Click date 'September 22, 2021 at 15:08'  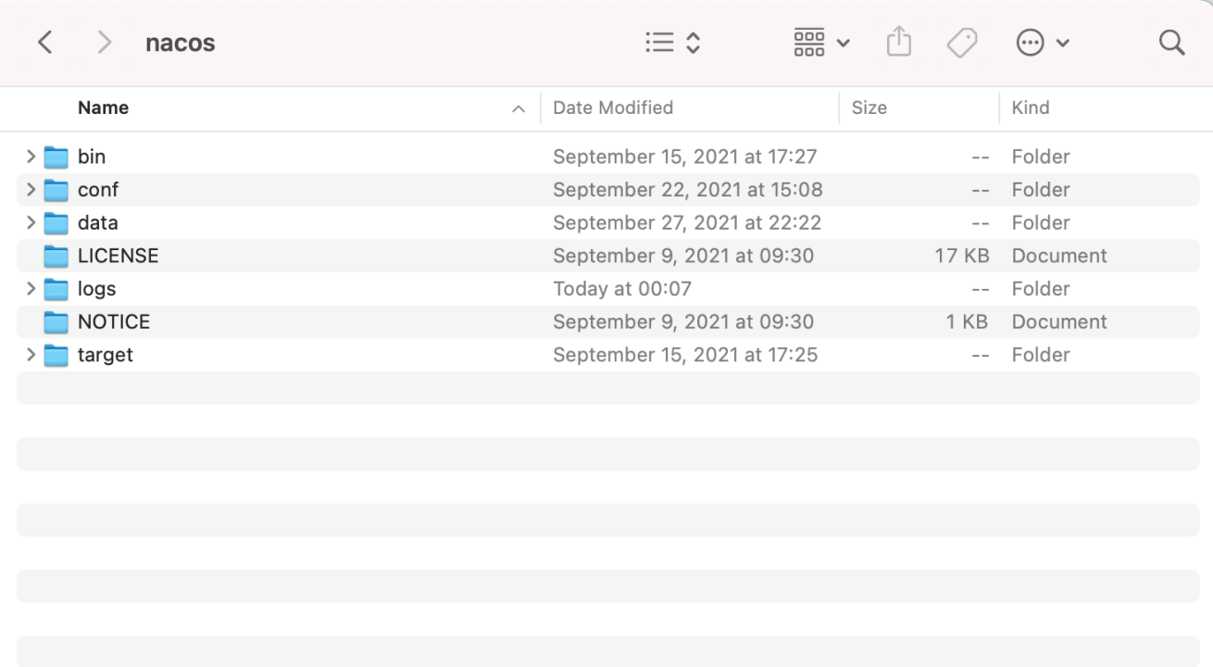(x=688, y=189)
